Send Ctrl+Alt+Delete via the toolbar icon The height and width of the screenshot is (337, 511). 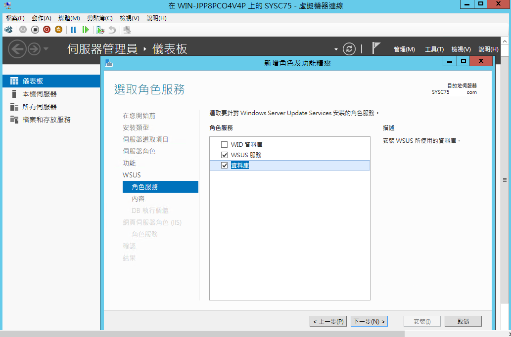pos(8,30)
